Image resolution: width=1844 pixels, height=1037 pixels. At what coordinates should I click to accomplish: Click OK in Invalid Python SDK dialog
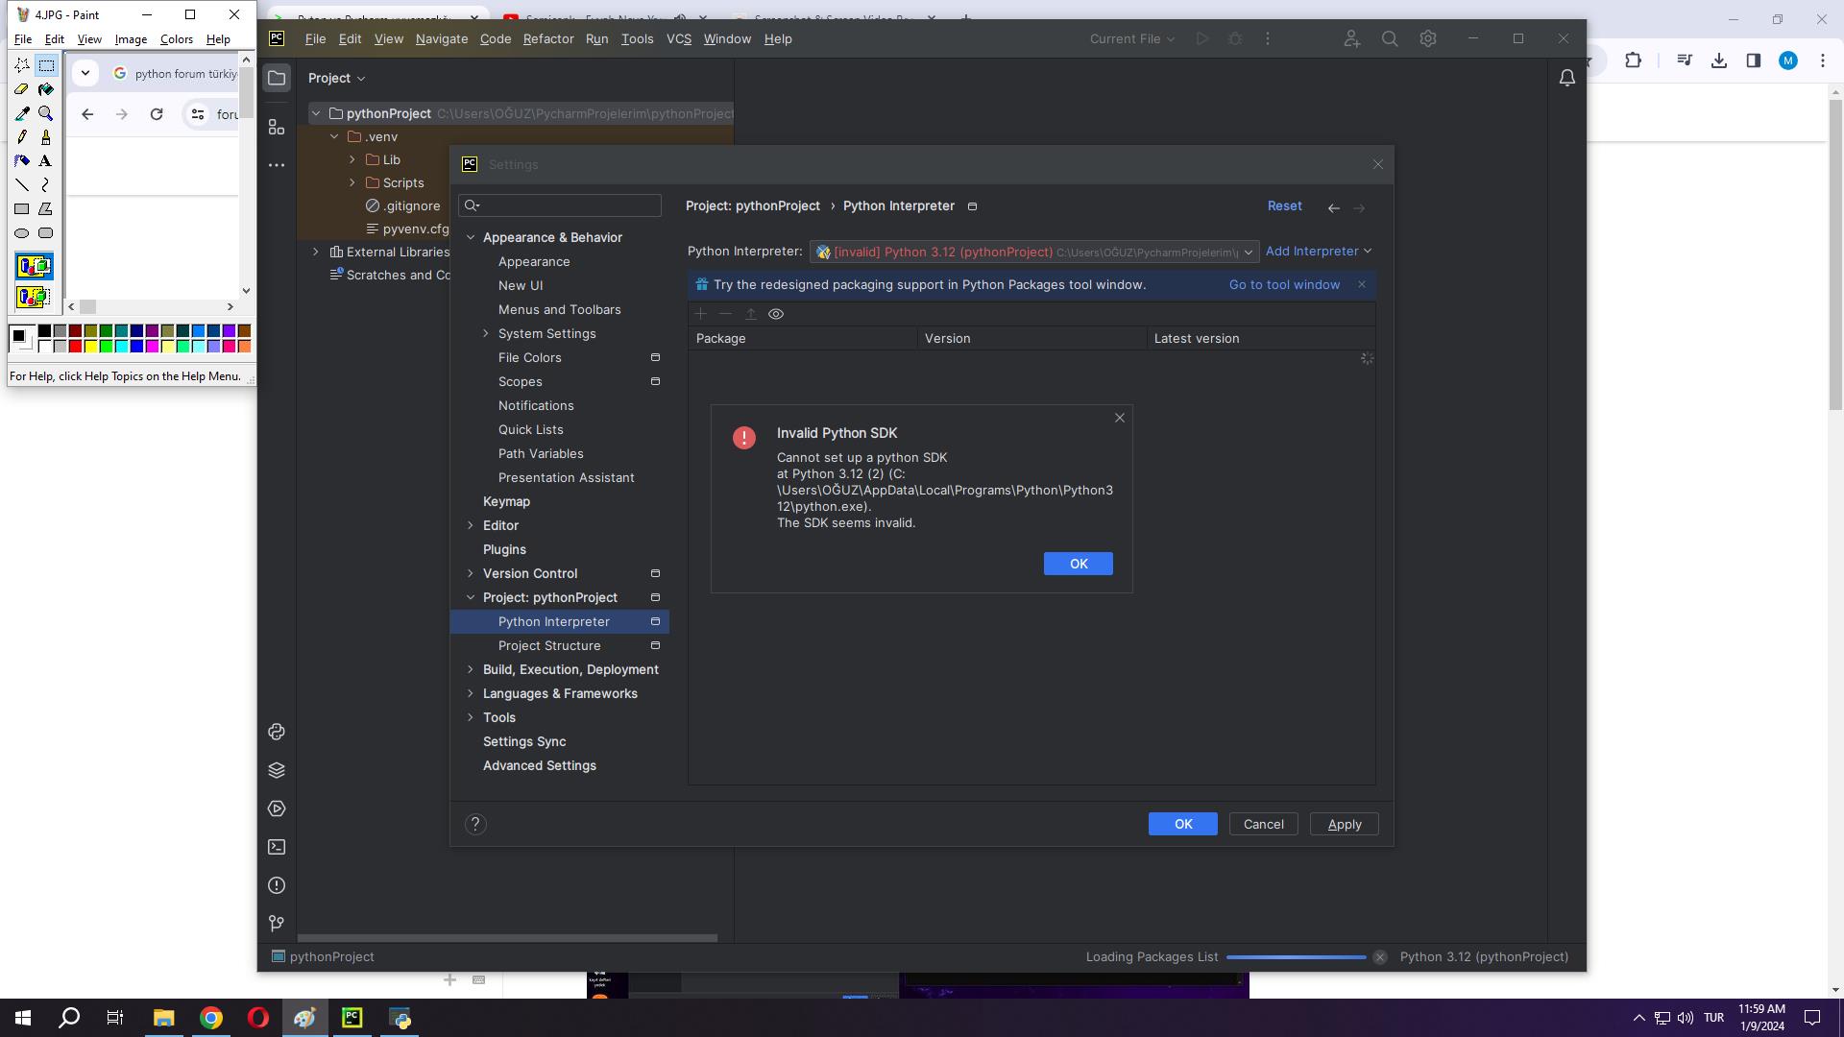(1078, 564)
